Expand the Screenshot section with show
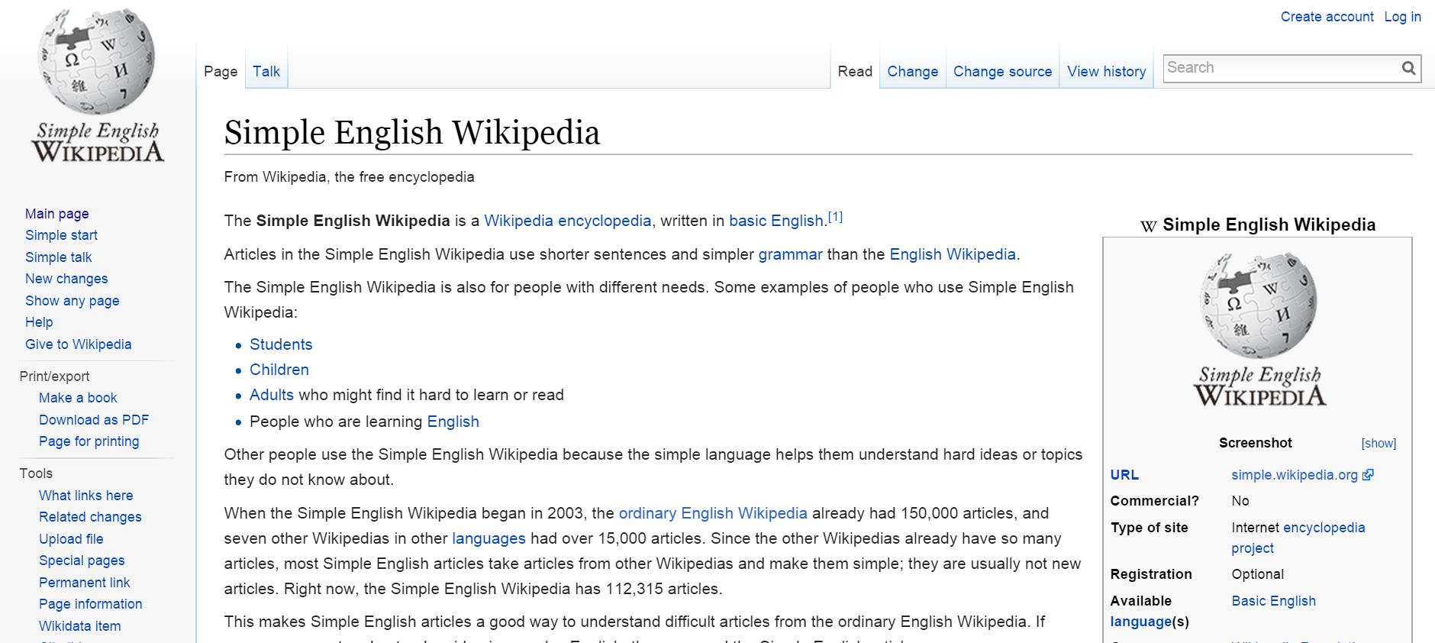This screenshot has width=1435, height=643. coord(1379,444)
